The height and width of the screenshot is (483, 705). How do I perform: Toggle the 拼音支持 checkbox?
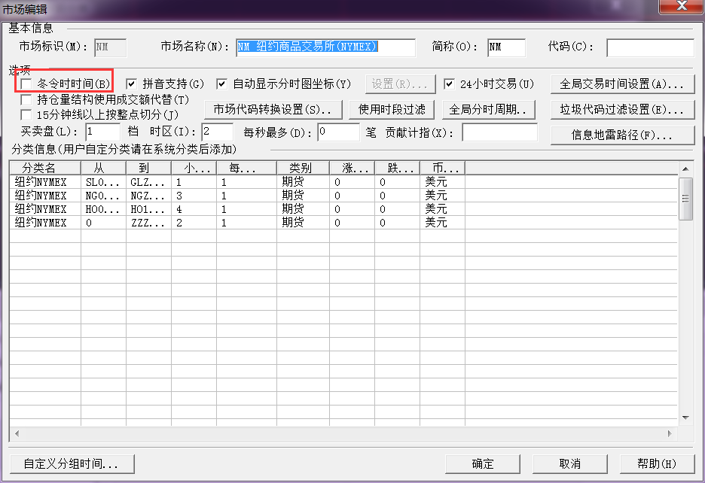pos(132,84)
